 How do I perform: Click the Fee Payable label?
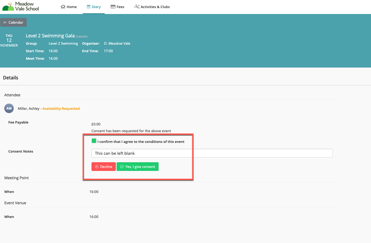[x=18, y=122]
